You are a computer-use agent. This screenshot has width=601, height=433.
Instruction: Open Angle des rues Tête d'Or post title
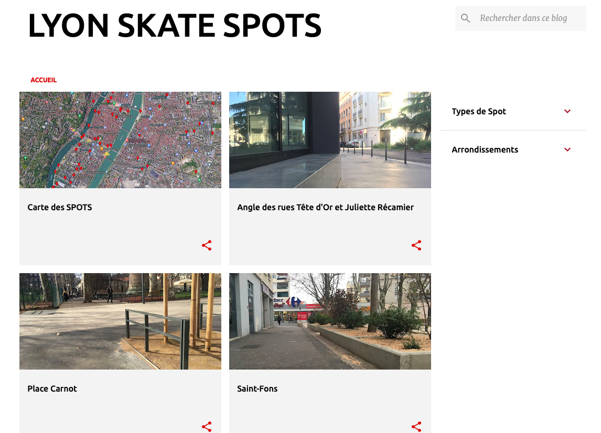coord(325,207)
